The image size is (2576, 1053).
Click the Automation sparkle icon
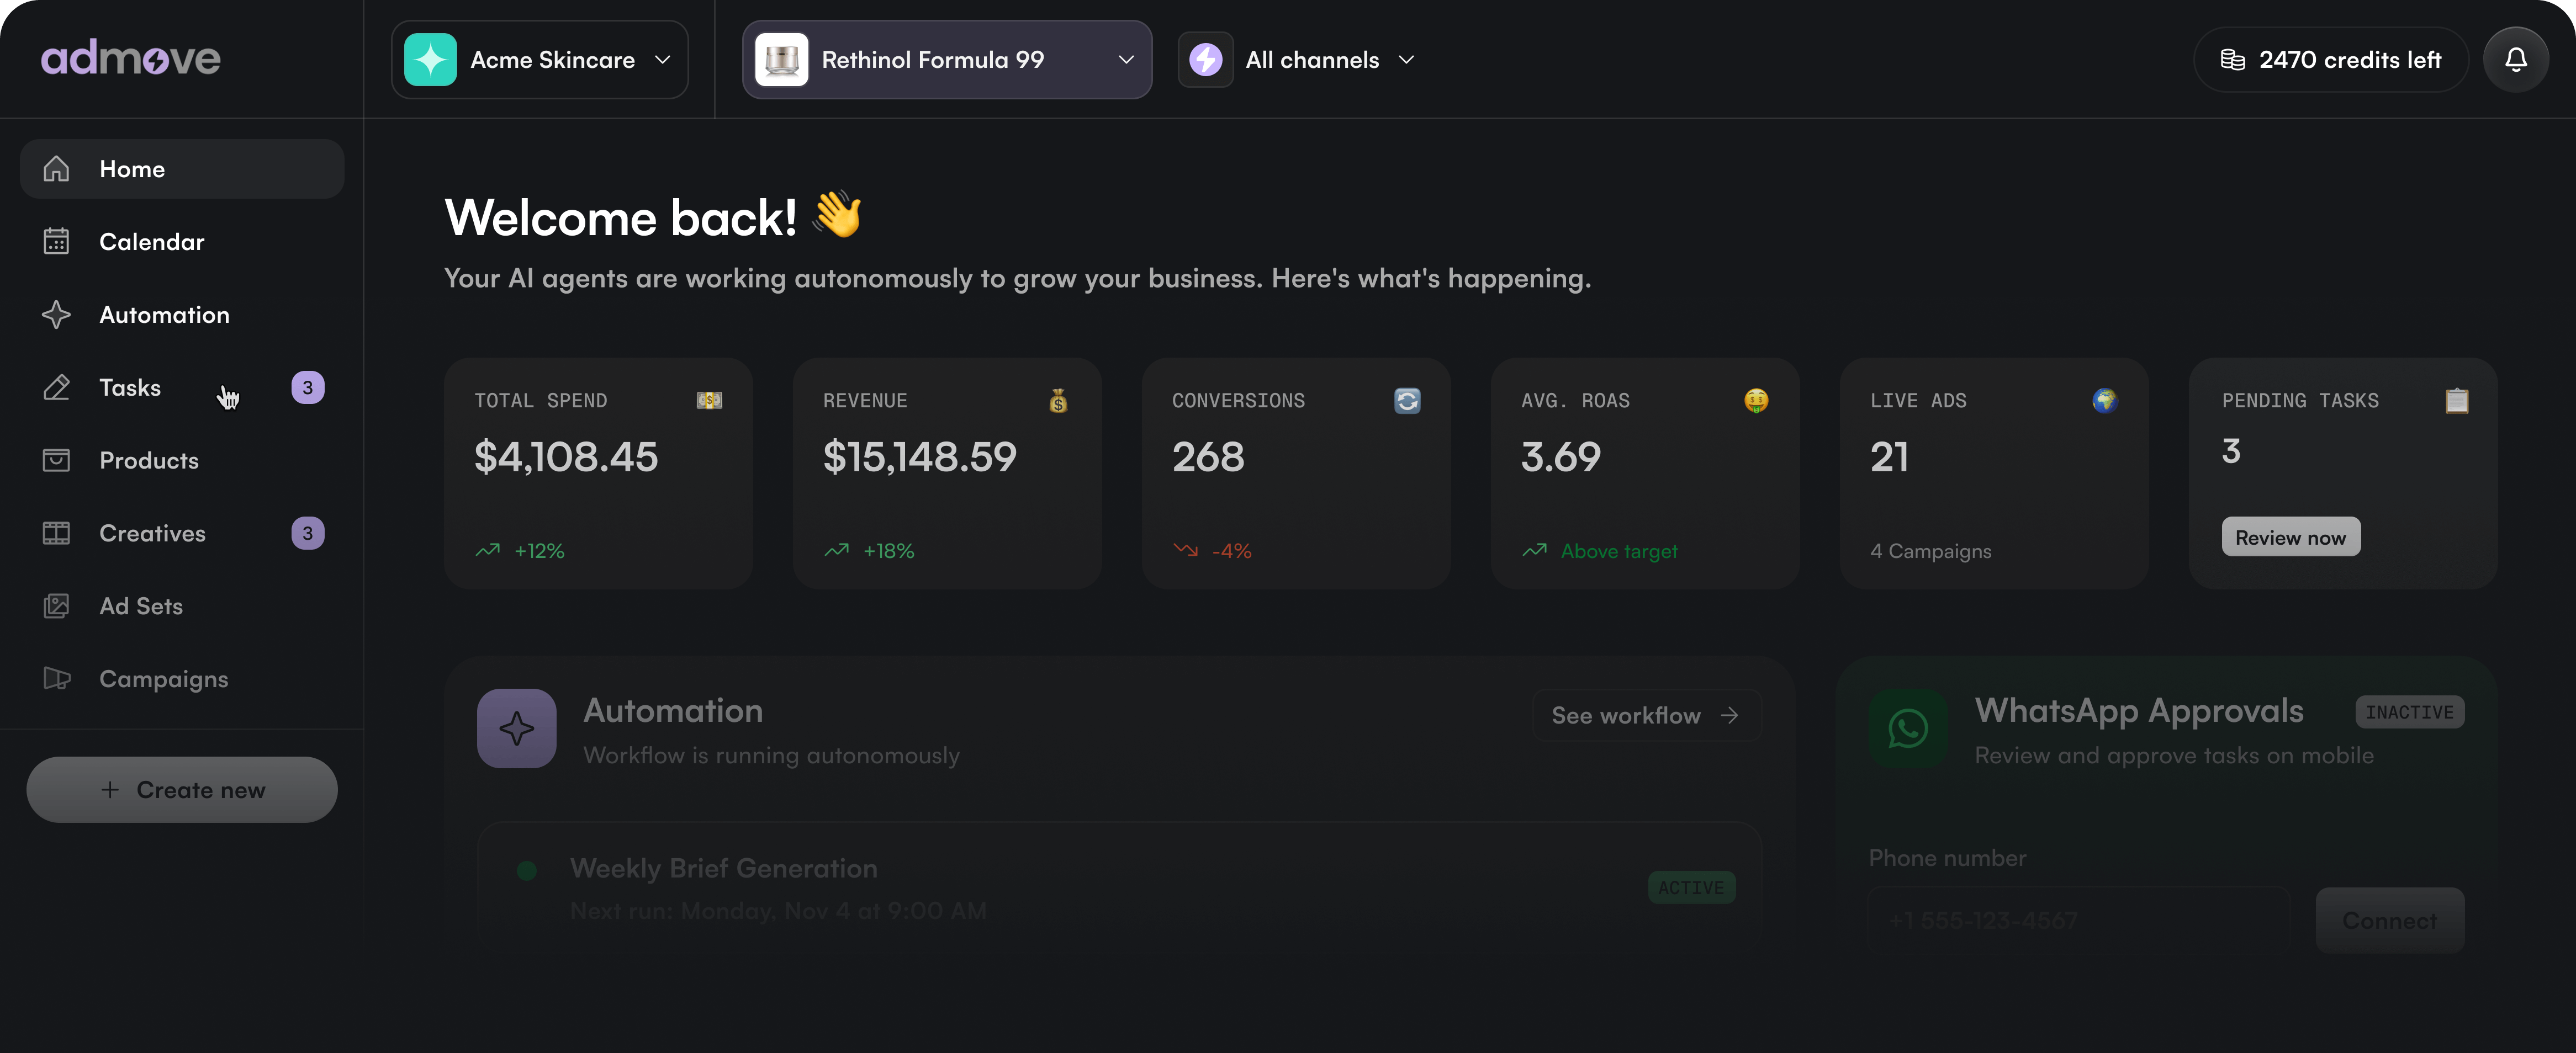[57, 313]
